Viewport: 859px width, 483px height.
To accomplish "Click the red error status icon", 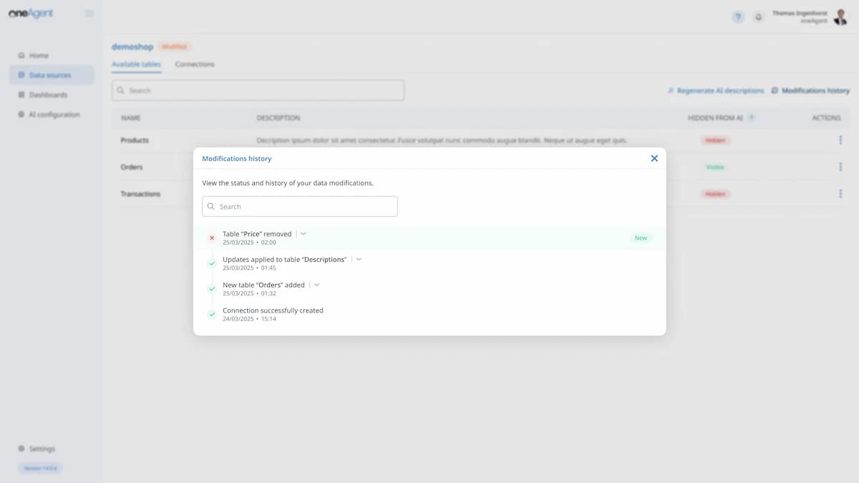I will click(x=212, y=238).
